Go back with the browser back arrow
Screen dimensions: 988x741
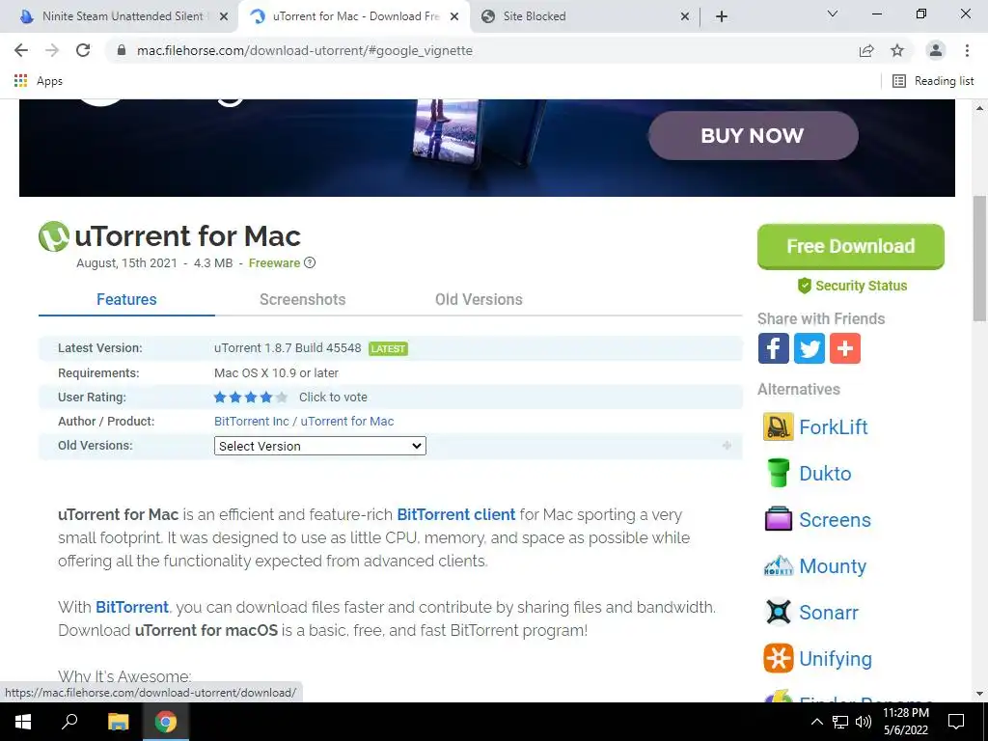click(21, 50)
